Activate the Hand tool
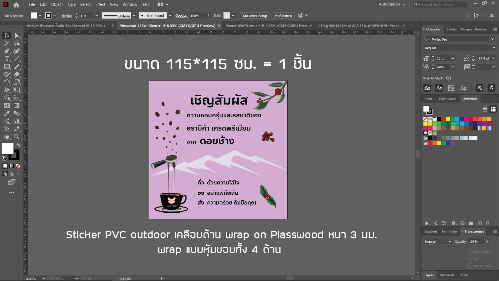 (x=7, y=137)
